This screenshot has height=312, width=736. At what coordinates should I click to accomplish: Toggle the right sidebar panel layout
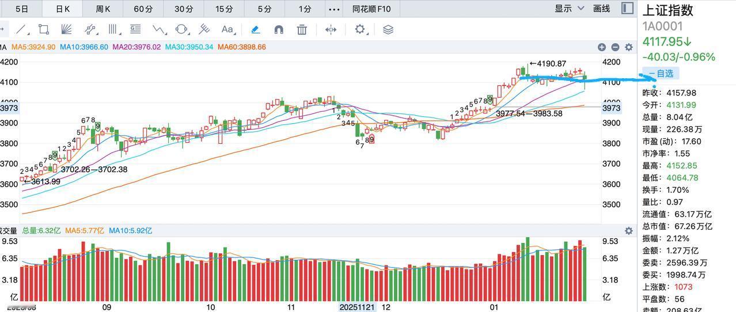[x=628, y=8]
